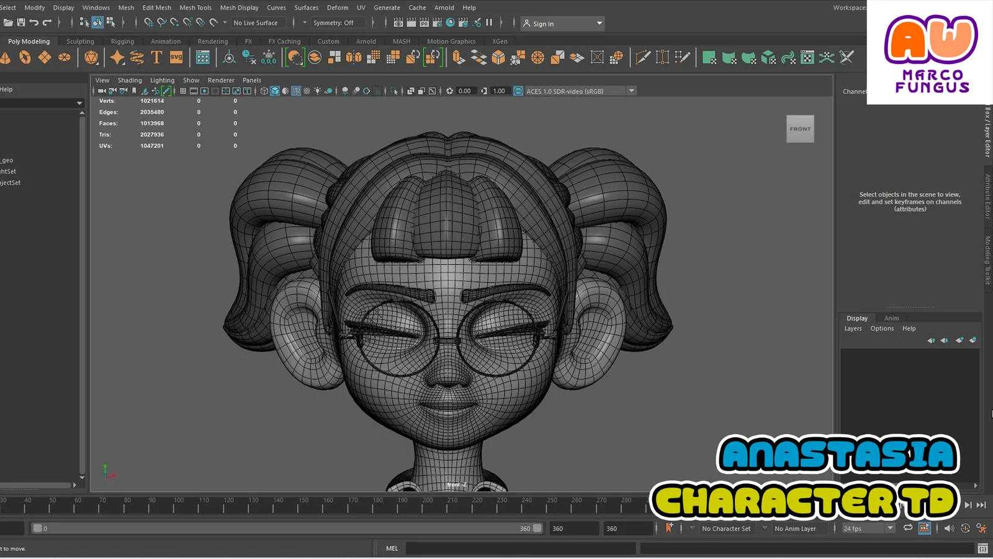Toggle loop playback button
Image resolution: width=993 pixels, height=559 pixels.
908,528
